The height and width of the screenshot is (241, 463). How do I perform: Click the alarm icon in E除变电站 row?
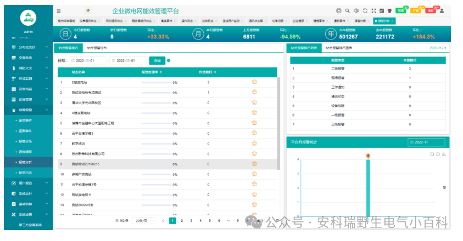click(x=254, y=82)
